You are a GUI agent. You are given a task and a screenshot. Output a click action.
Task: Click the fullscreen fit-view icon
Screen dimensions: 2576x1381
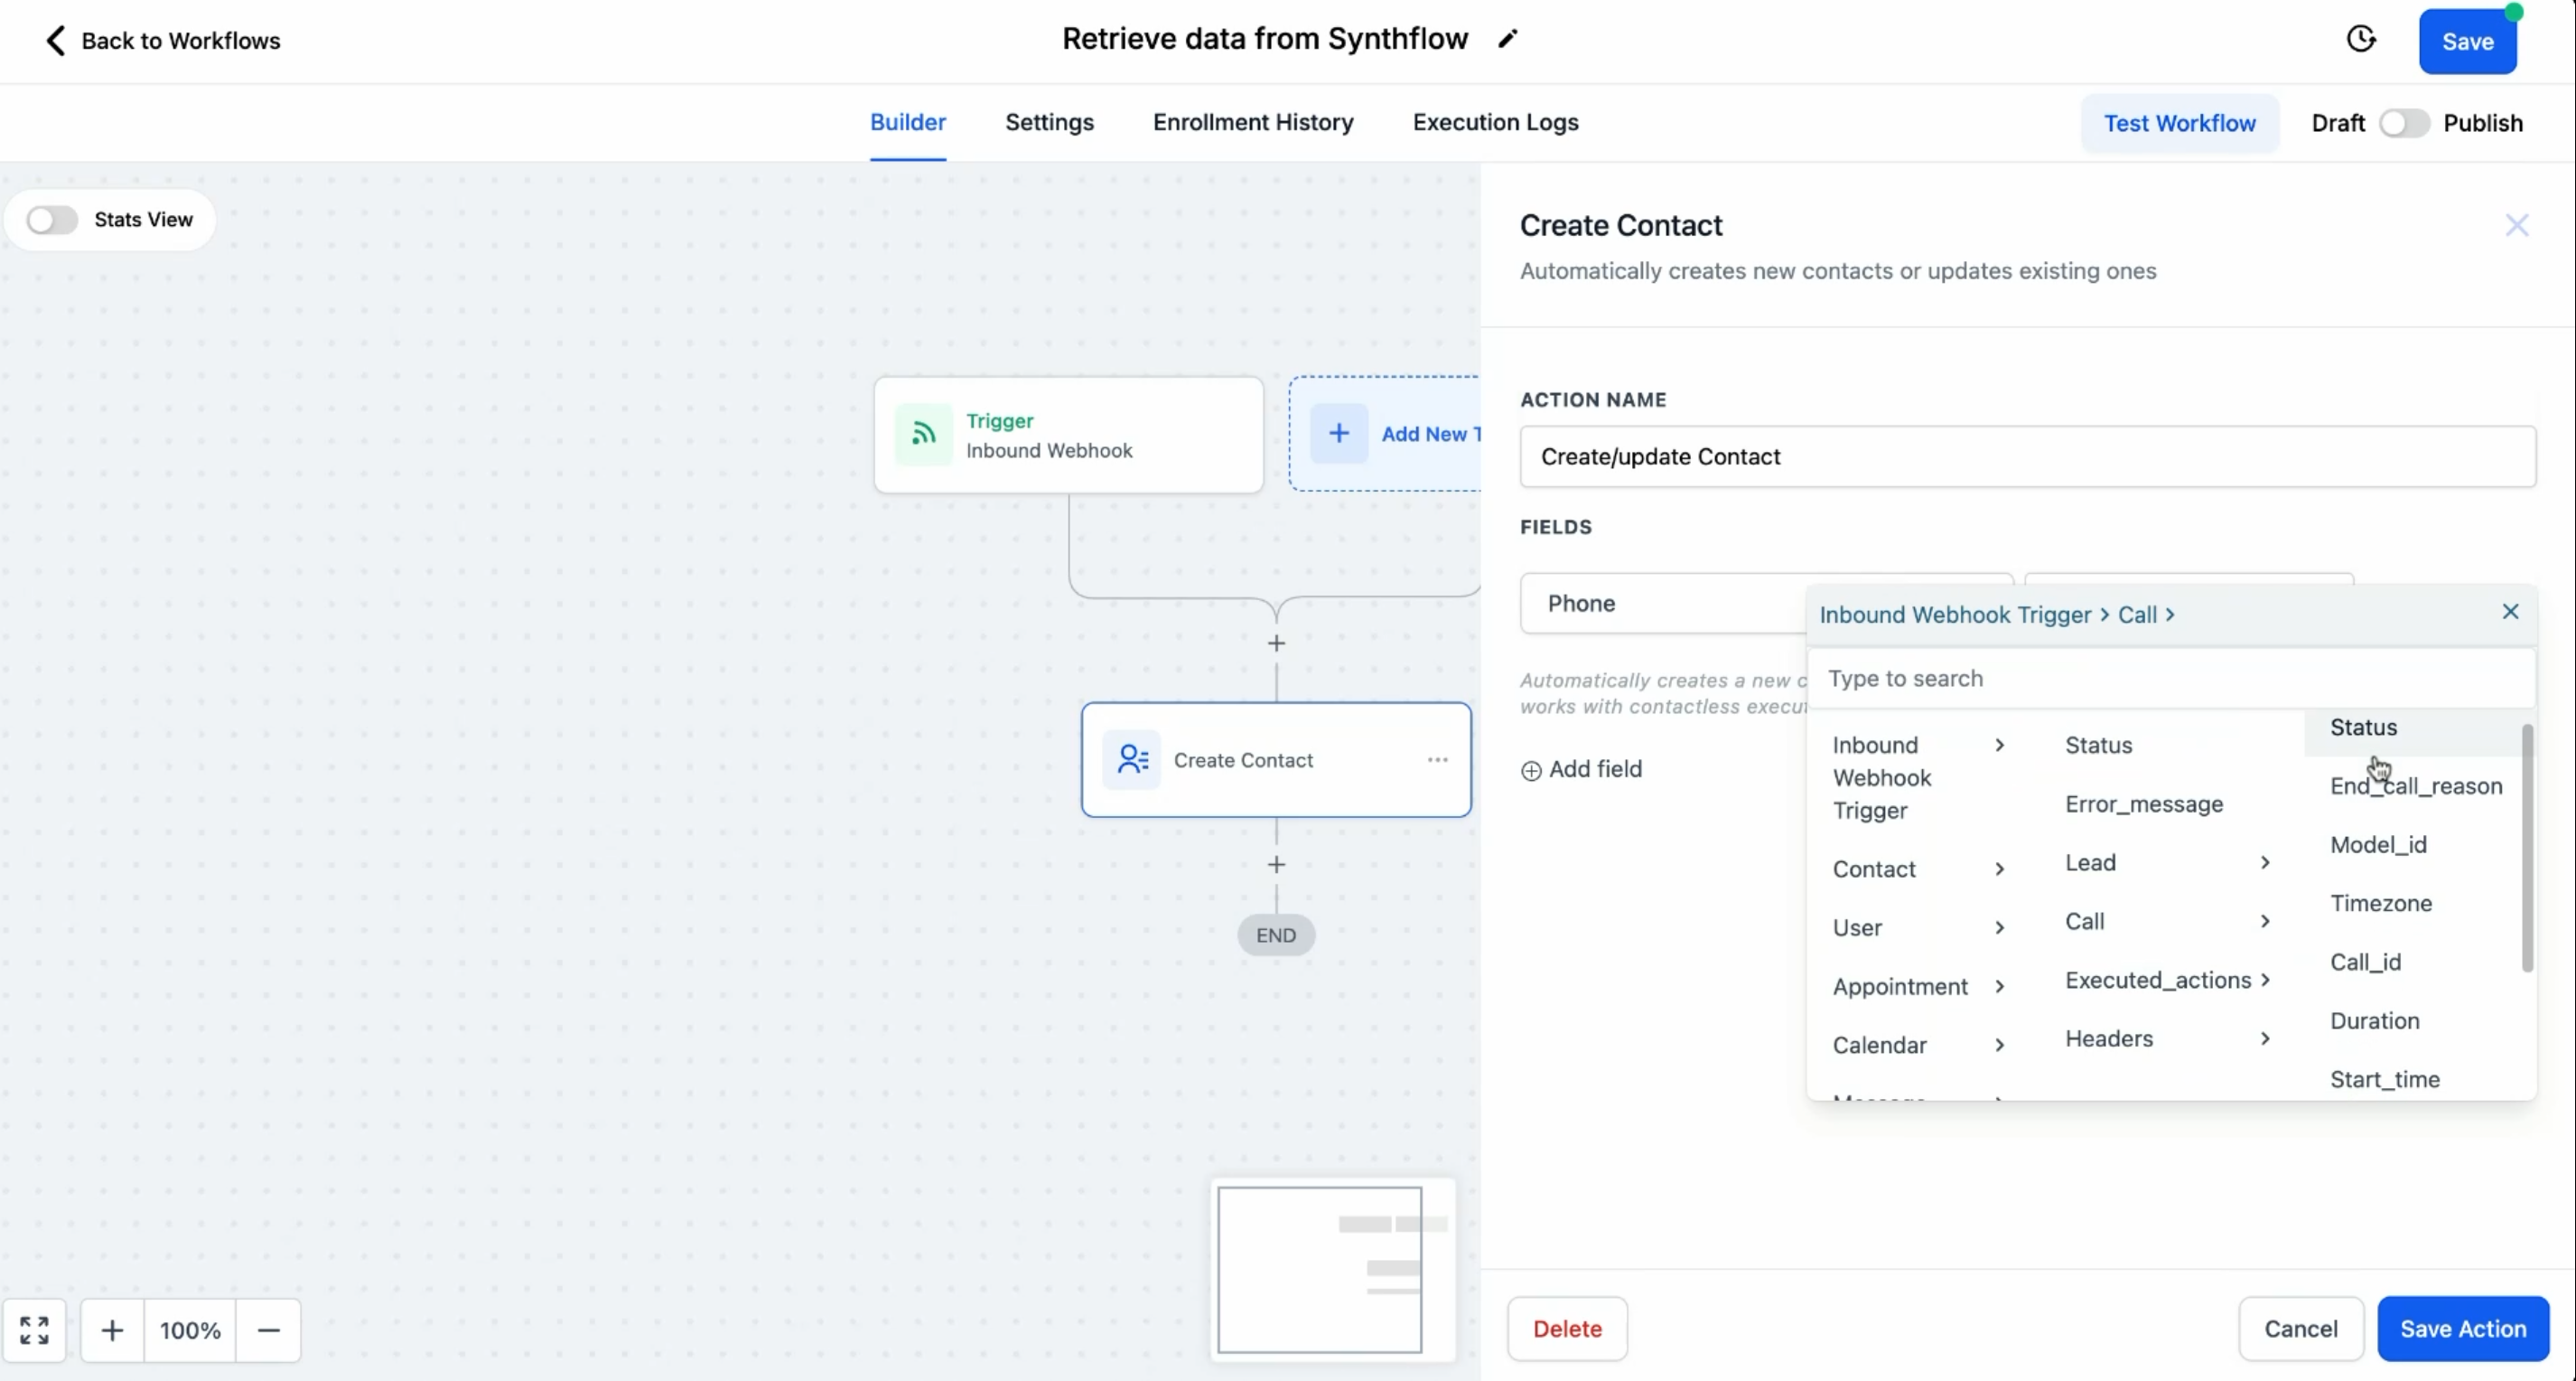pyautogui.click(x=34, y=1330)
